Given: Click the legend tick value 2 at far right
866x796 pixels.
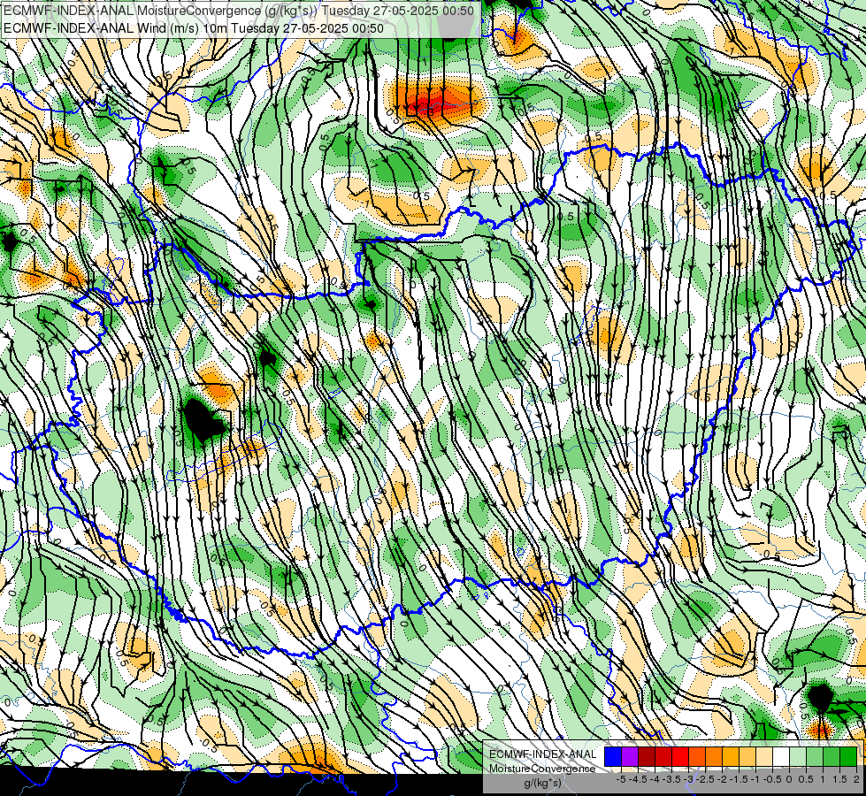Looking at the screenshot, I should (x=856, y=779).
